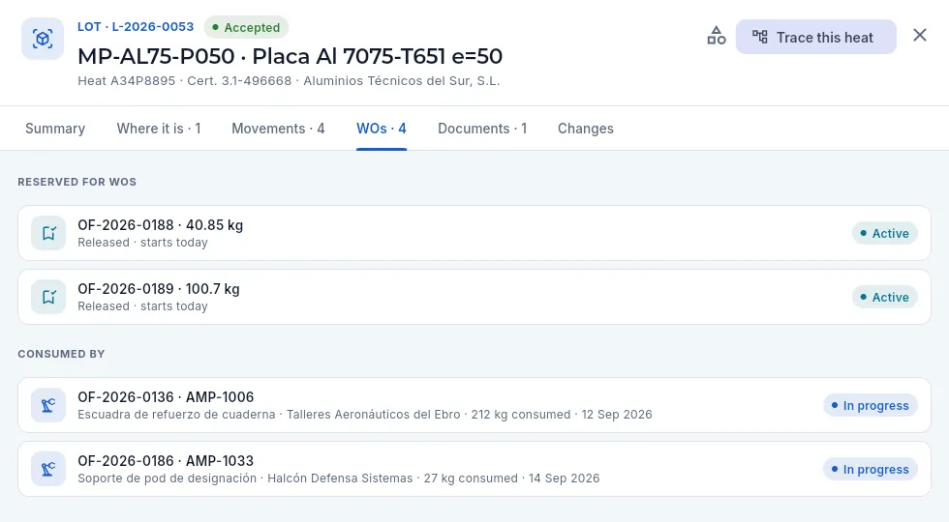Open OF-2026-0136 · AMP-1006 entry
The height and width of the screenshot is (522, 949).
474,405
